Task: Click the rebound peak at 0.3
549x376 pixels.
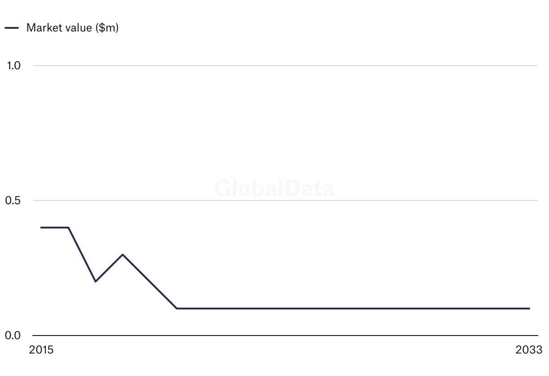Action: [x=122, y=255]
